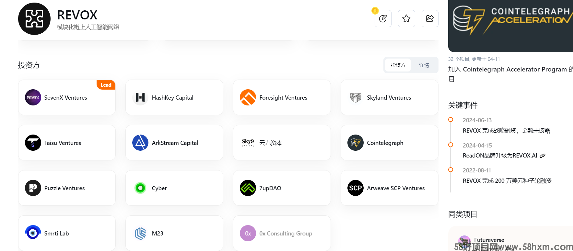
Task: Click the 0x Consulting Group logo
Action: pos(248,233)
